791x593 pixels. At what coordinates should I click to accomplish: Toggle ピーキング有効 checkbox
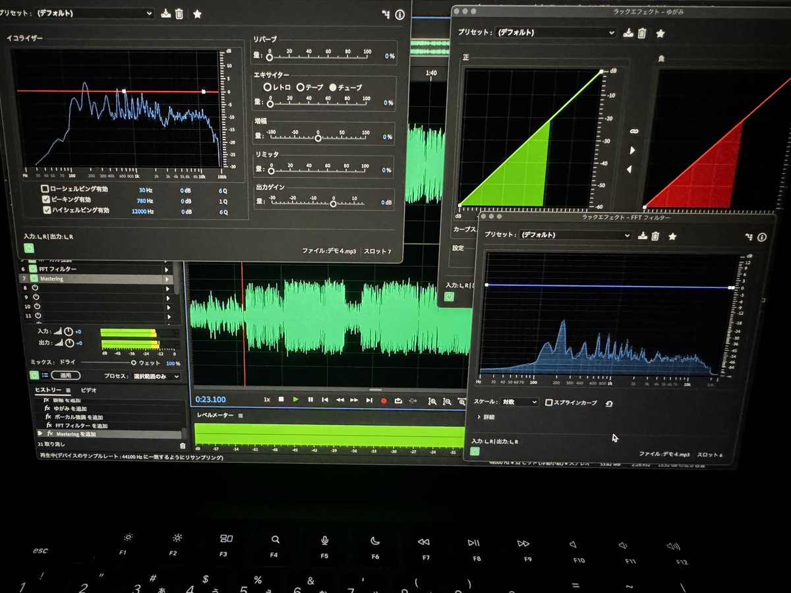pyautogui.click(x=45, y=200)
